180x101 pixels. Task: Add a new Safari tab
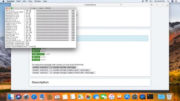(167, 5)
